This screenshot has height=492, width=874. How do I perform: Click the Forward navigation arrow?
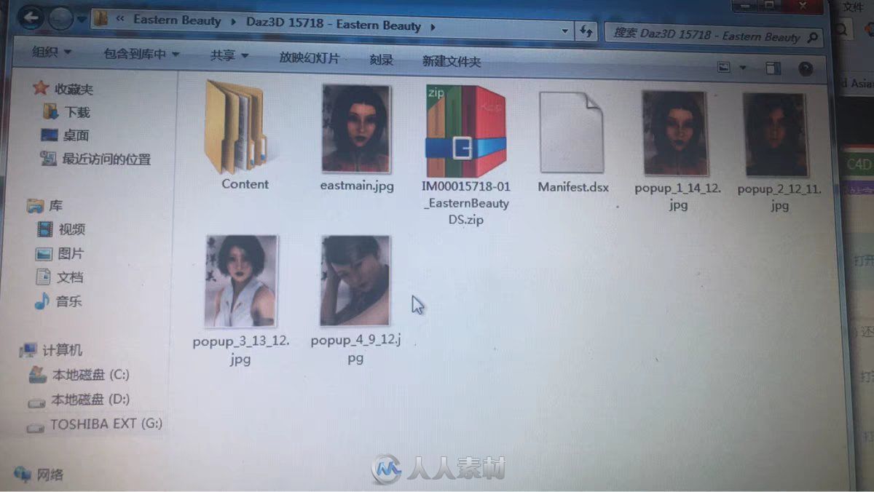(60, 19)
